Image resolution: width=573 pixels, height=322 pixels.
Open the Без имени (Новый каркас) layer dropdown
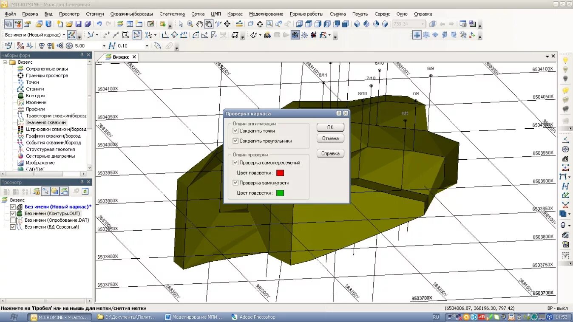64,35
